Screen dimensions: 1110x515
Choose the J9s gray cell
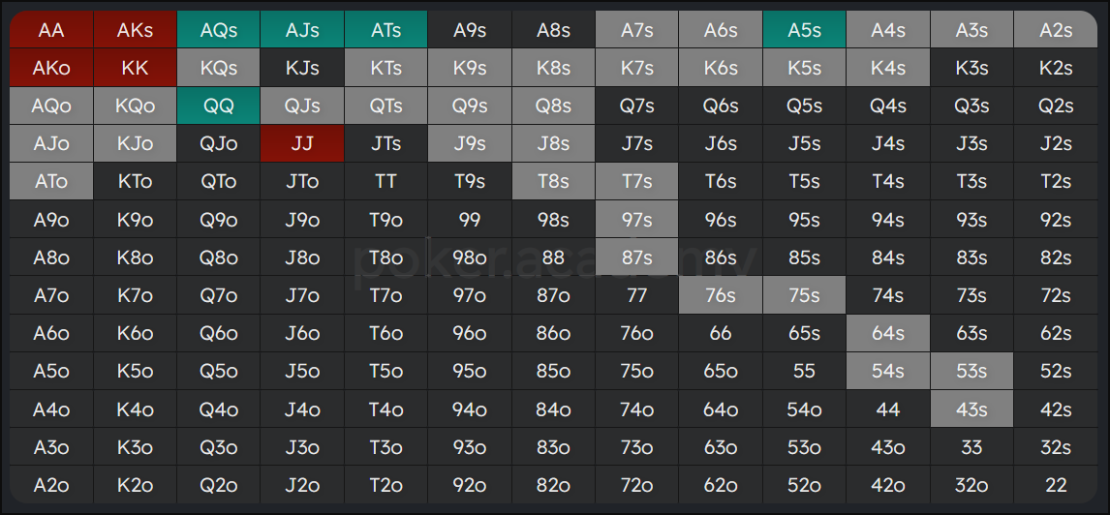tap(470, 143)
